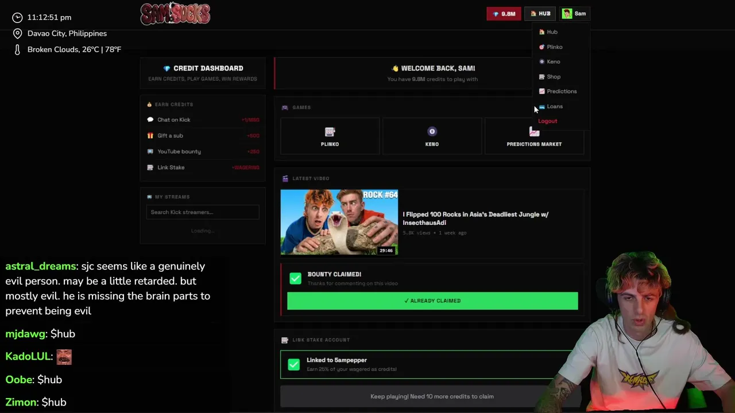Click the TV icon for YouTube bounty

[x=150, y=151]
